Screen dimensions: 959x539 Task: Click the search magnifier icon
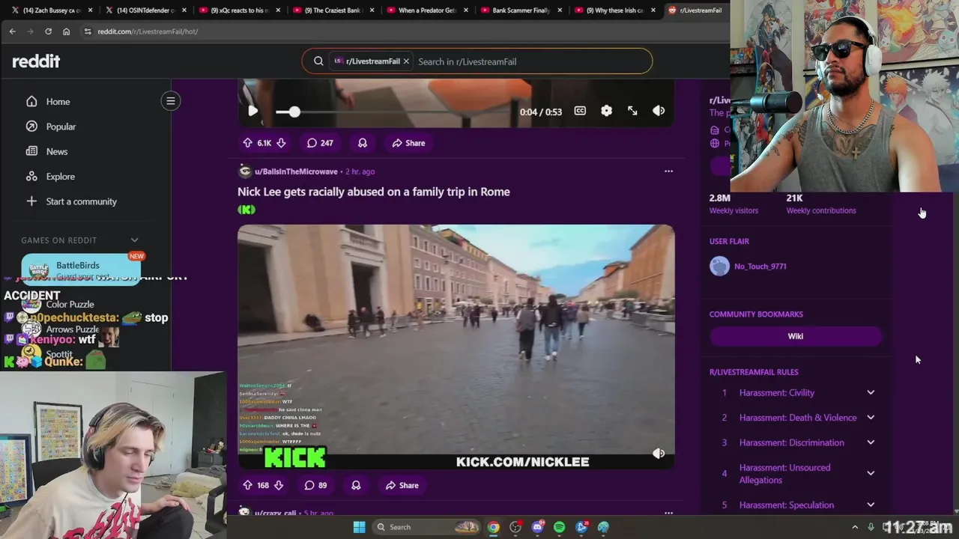(318, 61)
